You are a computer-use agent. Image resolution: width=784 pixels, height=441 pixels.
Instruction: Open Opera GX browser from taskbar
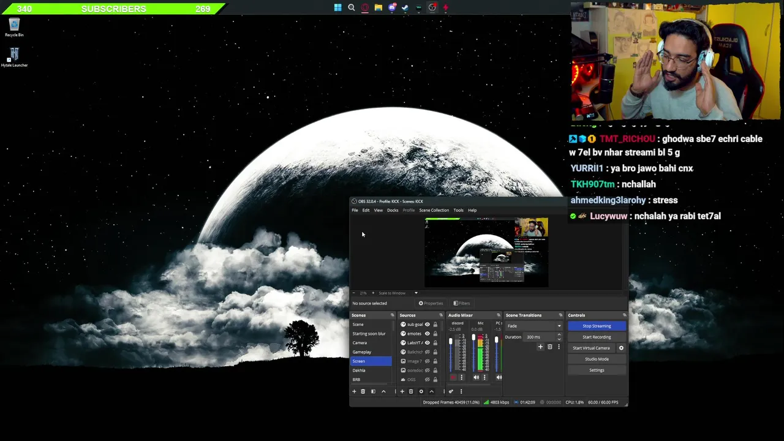(x=364, y=7)
